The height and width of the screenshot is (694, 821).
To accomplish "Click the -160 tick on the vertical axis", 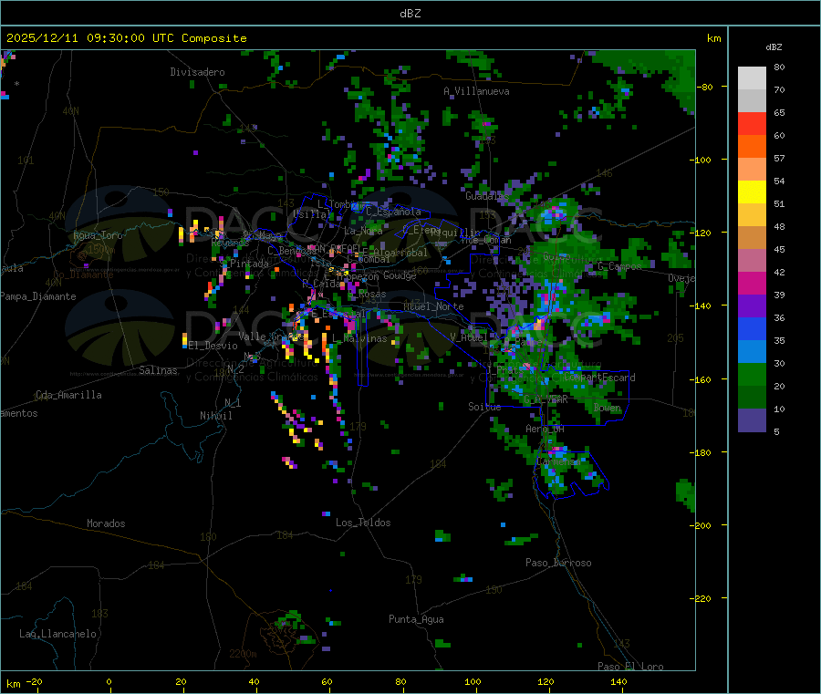I will tap(701, 379).
